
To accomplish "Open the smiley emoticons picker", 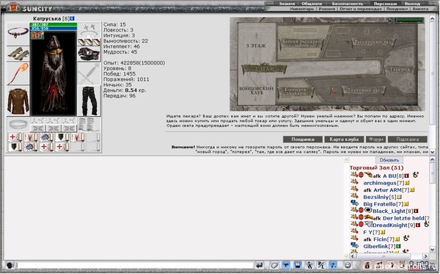I will [x=348, y=265].
